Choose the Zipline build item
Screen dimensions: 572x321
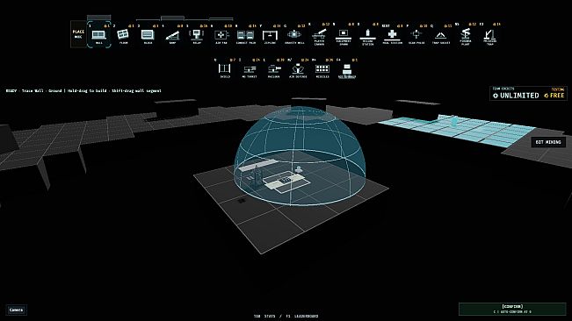270,36
